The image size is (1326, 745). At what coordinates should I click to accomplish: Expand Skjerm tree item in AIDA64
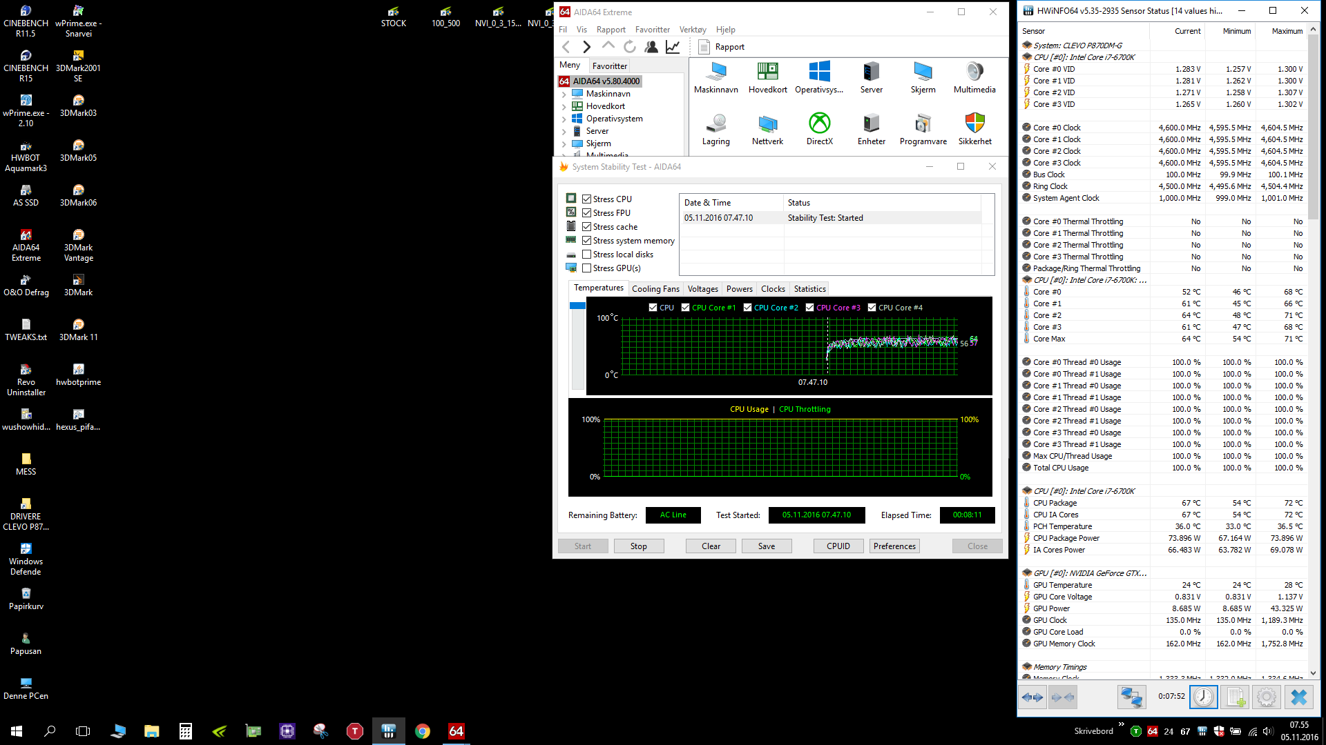pyautogui.click(x=564, y=143)
